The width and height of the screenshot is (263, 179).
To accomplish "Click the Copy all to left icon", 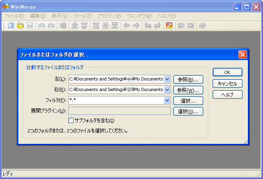I will (191, 26).
